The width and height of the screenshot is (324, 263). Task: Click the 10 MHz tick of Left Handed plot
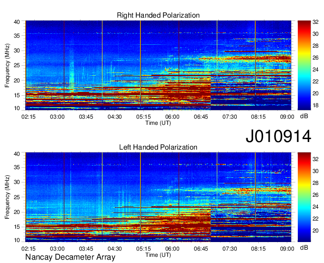coord(17,240)
